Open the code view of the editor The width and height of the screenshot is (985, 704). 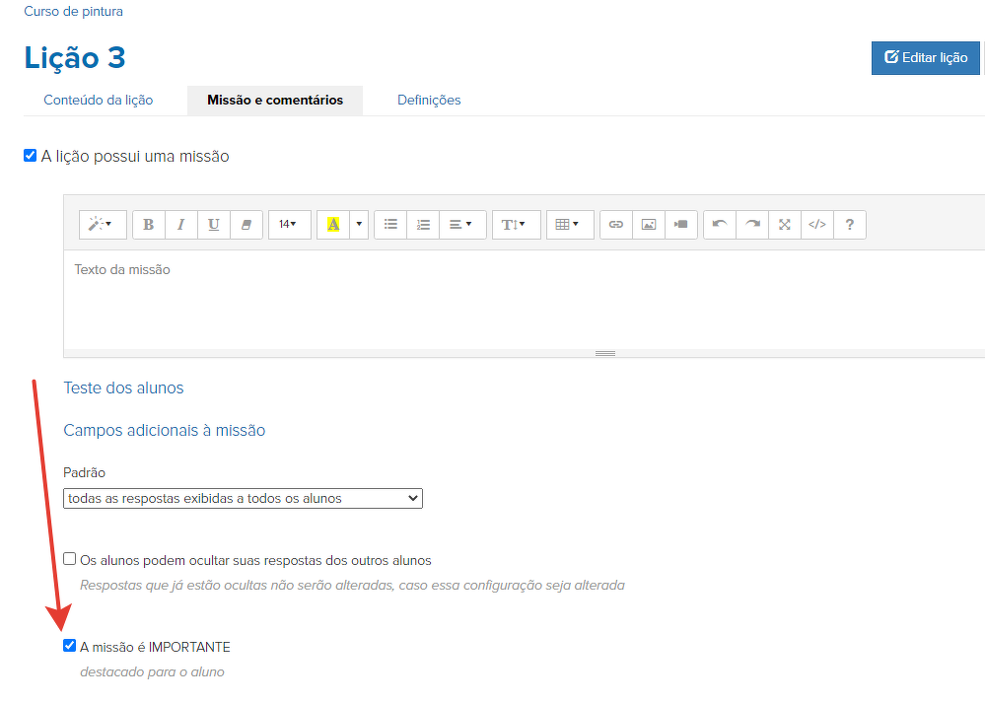point(817,225)
